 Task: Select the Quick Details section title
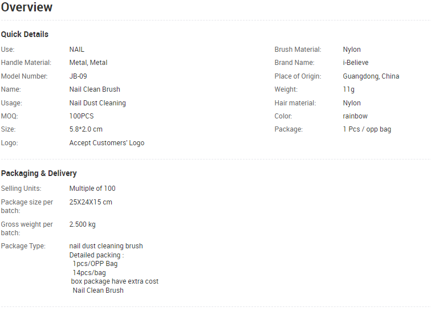click(25, 34)
